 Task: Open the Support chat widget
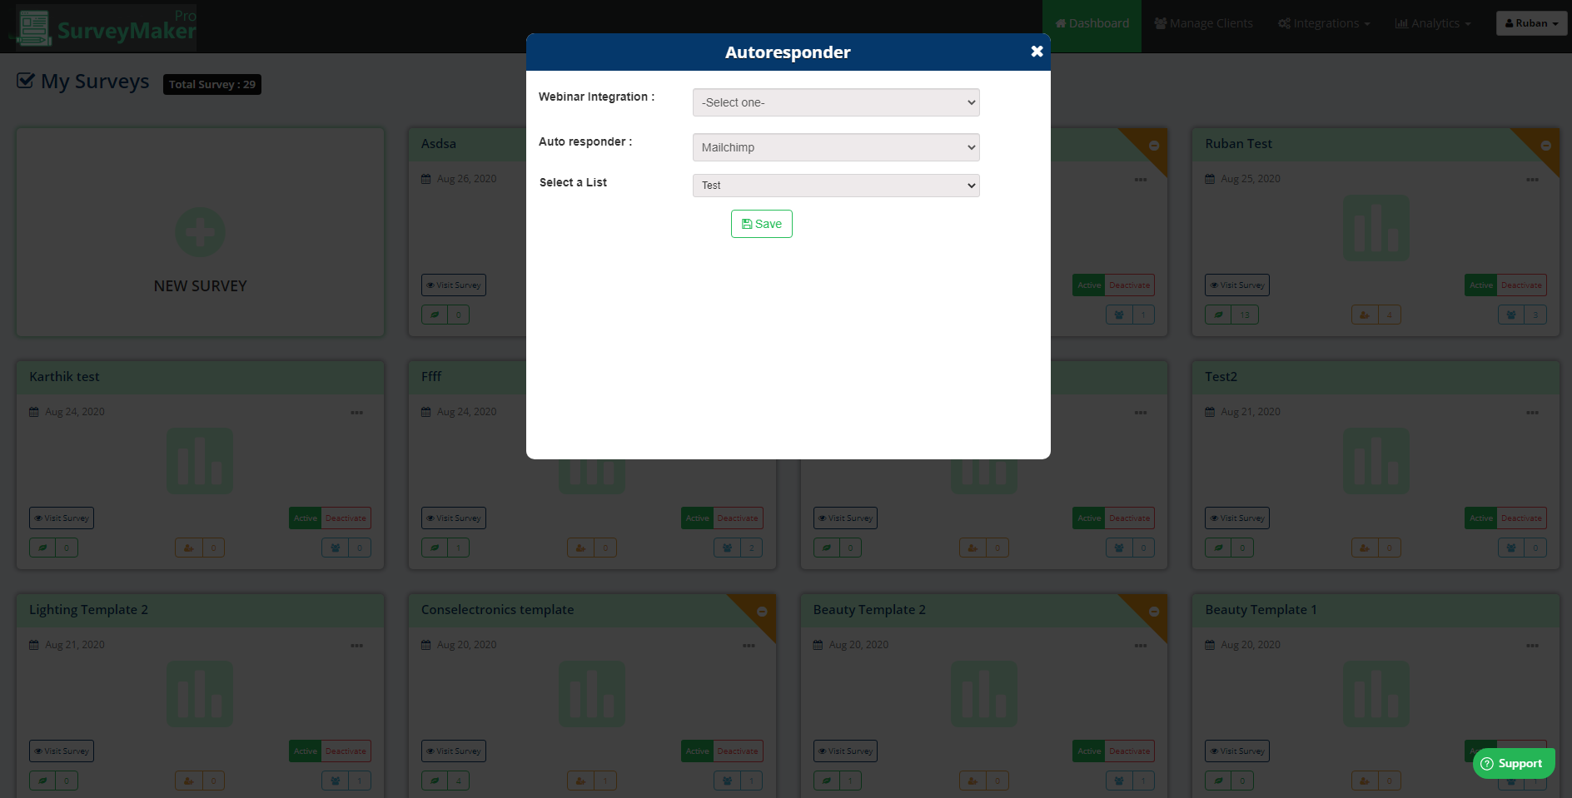pos(1513,763)
